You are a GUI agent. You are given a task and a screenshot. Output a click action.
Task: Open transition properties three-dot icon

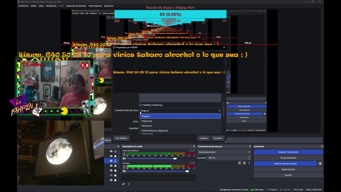click(249, 163)
